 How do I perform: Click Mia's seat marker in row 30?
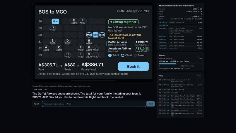(x=89, y=35)
